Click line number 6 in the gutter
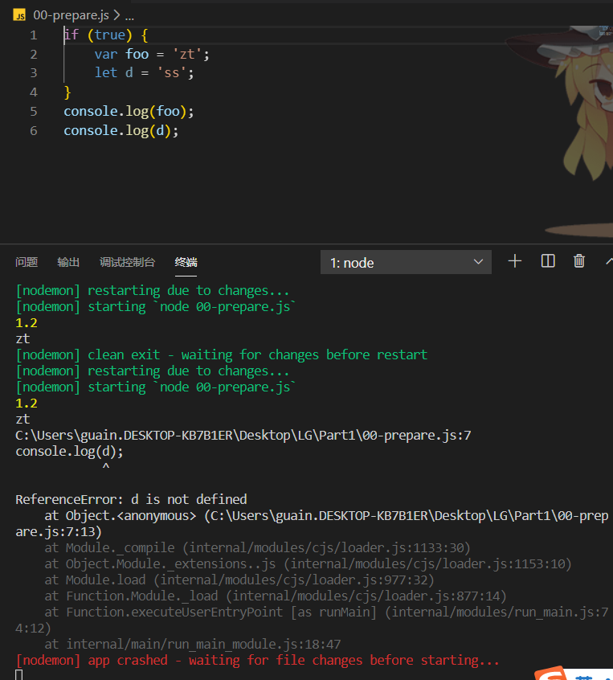 (34, 130)
